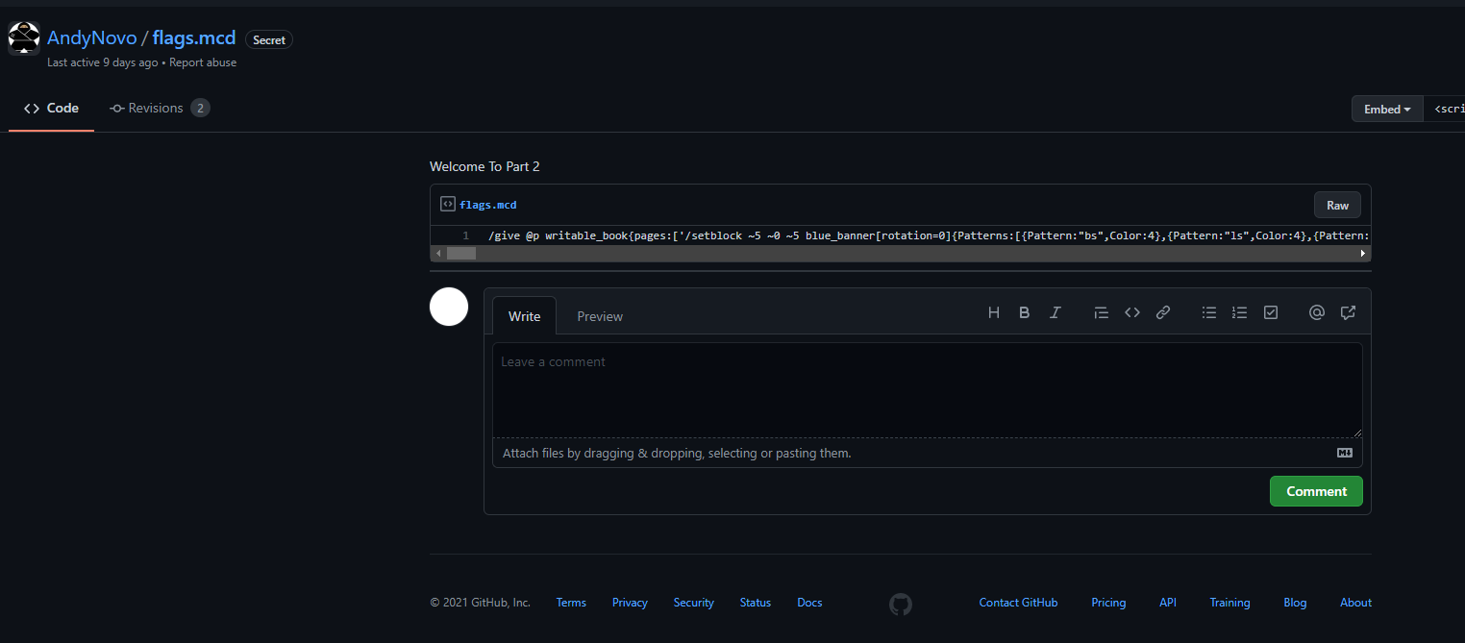Open the Status footer link
1465x643 pixels.
[x=756, y=603]
